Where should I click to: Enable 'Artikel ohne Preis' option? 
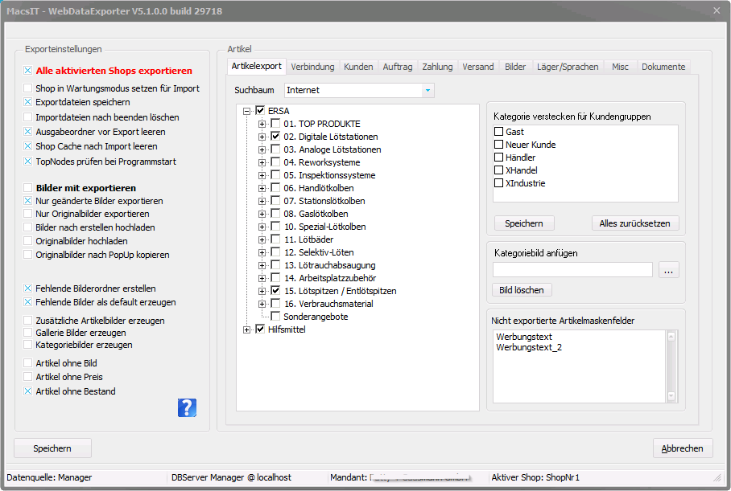tap(28, 377)
